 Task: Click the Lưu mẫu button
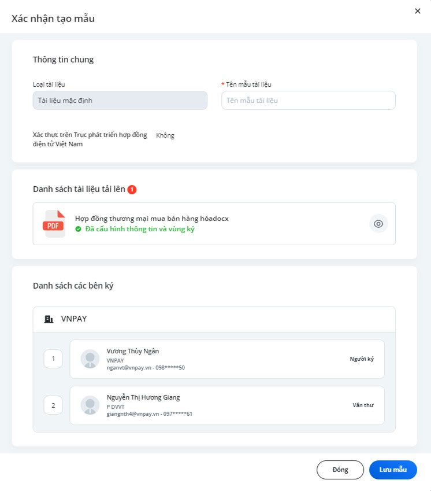click(393, 470)
